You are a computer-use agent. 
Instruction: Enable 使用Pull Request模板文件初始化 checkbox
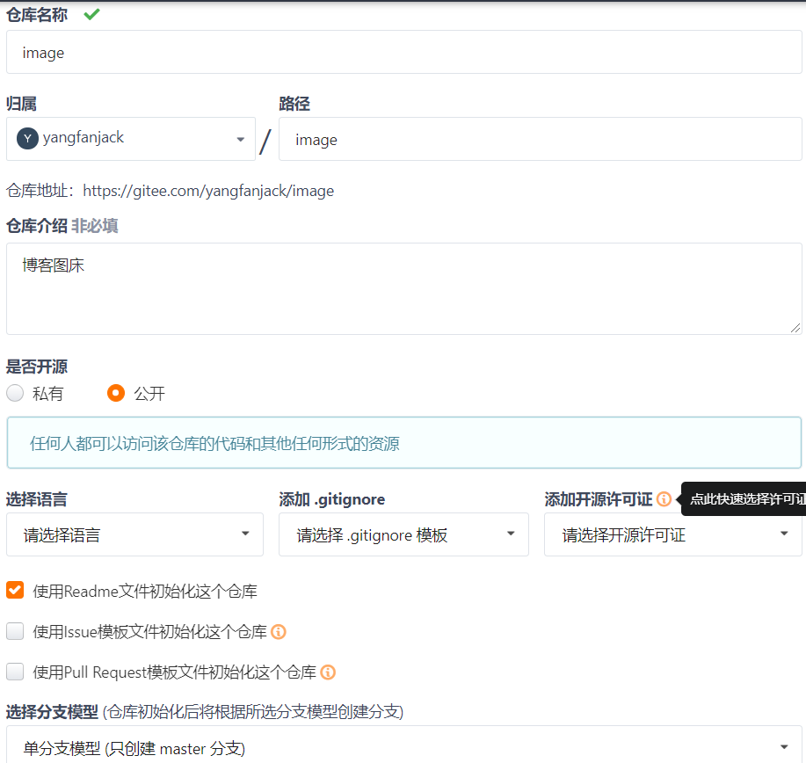(x=15, y=672)
